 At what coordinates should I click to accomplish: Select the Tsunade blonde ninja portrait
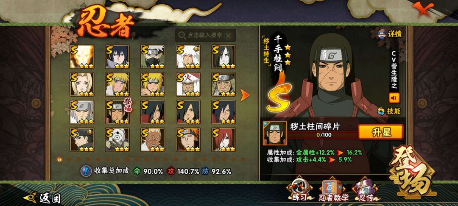click(82, 84)
